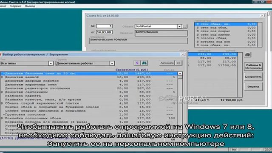Click the Работы & Материалы button

point(253,67)
